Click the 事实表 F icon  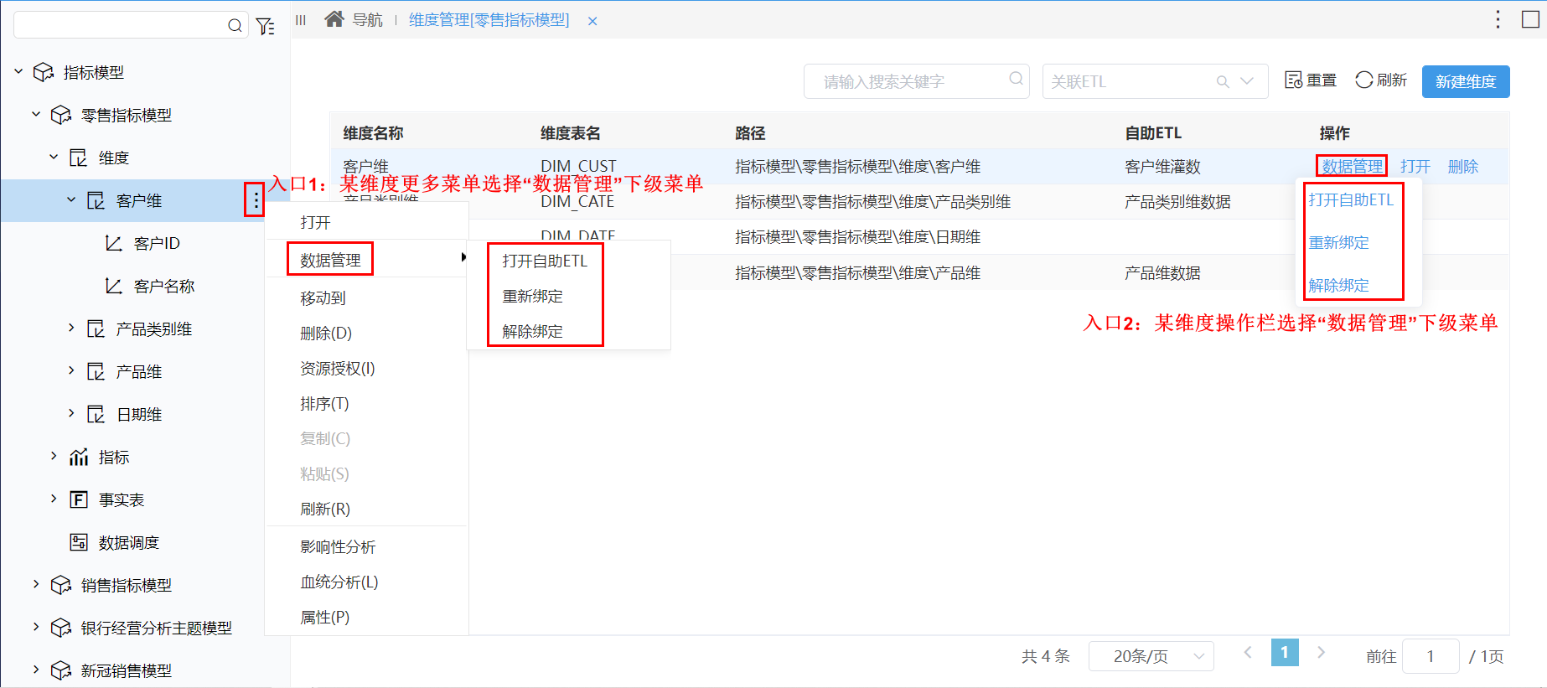[79, 500]
